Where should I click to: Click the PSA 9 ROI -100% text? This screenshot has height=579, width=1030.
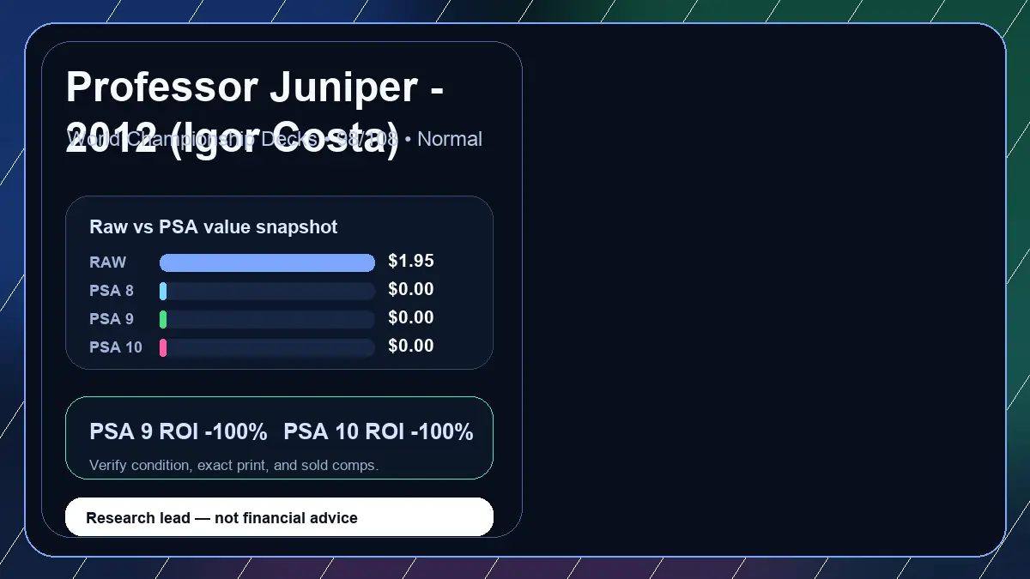[179, 432]
